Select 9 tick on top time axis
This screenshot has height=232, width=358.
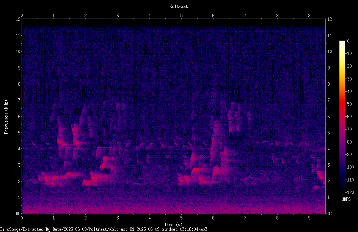[309, 16]
